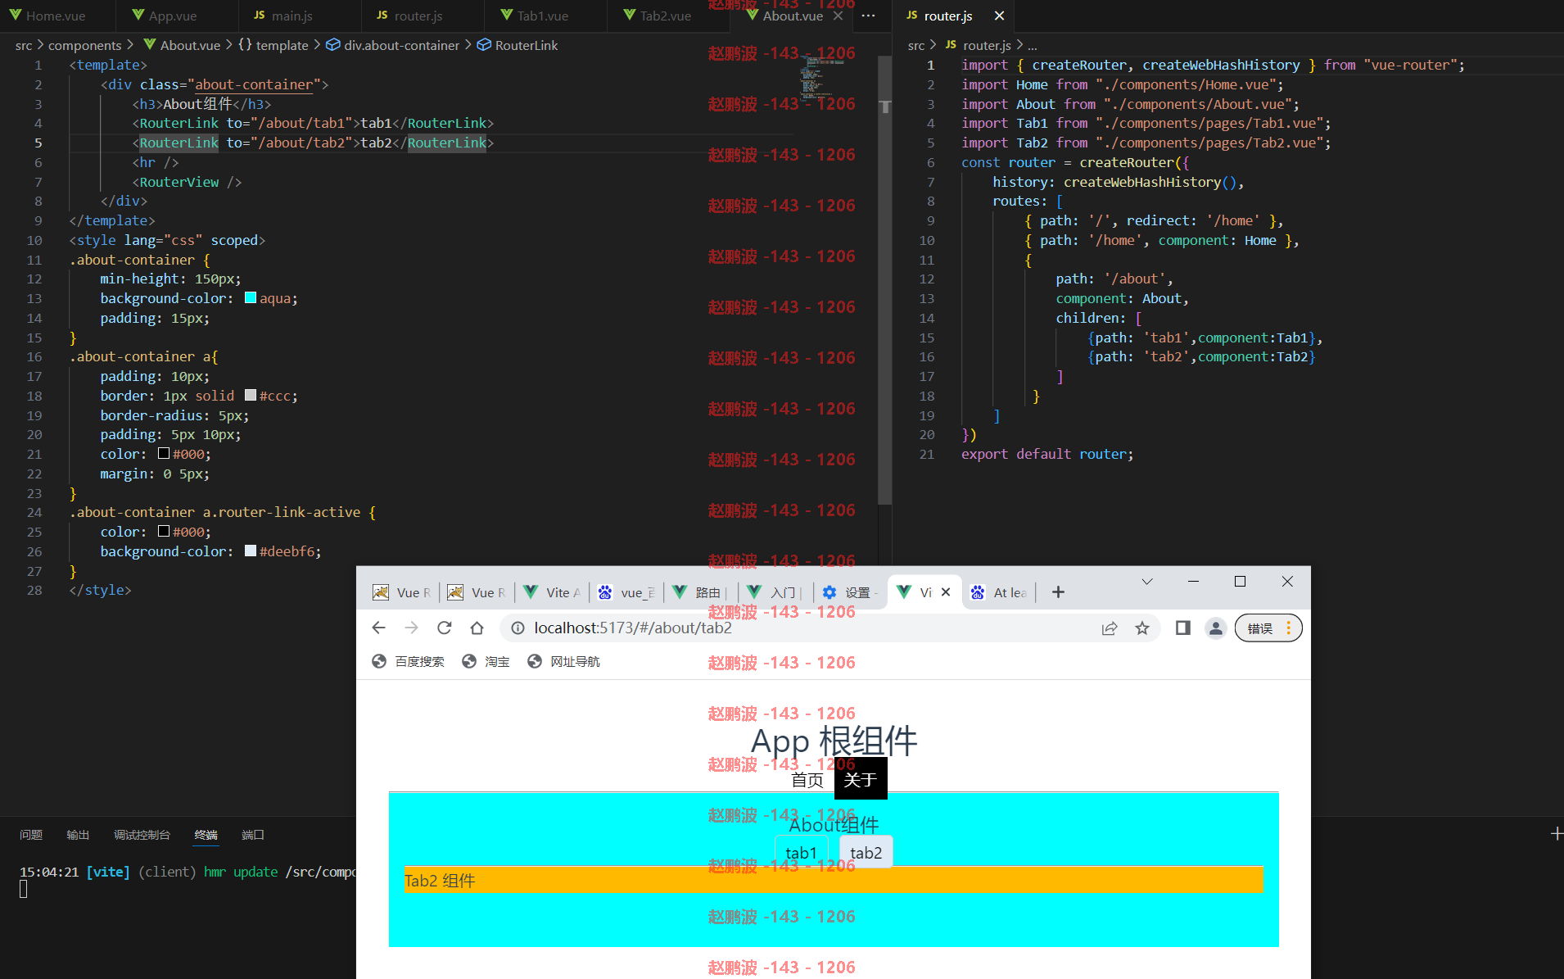Switch to the Home.vue editor tab
Screen dimensions: 1564x979
47,16
